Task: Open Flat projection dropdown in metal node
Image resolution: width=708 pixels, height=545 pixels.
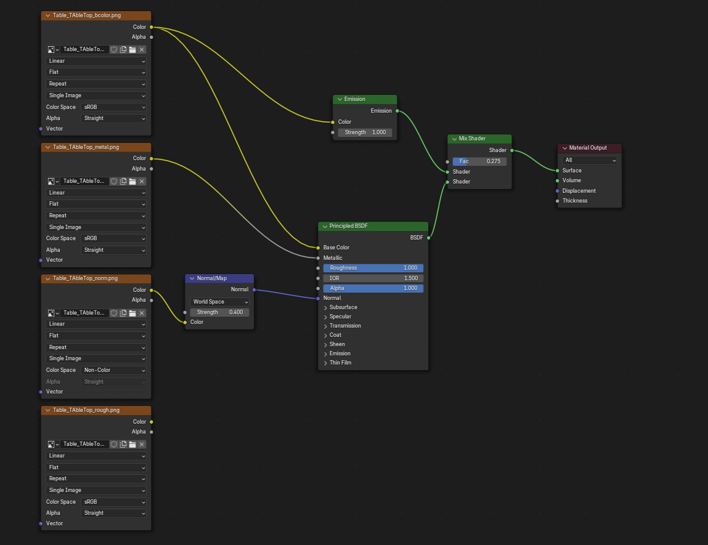Action: coord(96,204)
